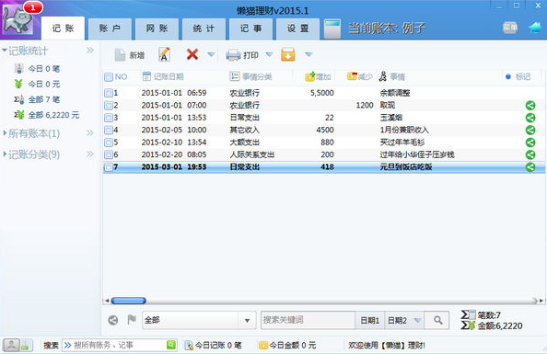Open dropdown arrow beside export icon

coord(308,54)
